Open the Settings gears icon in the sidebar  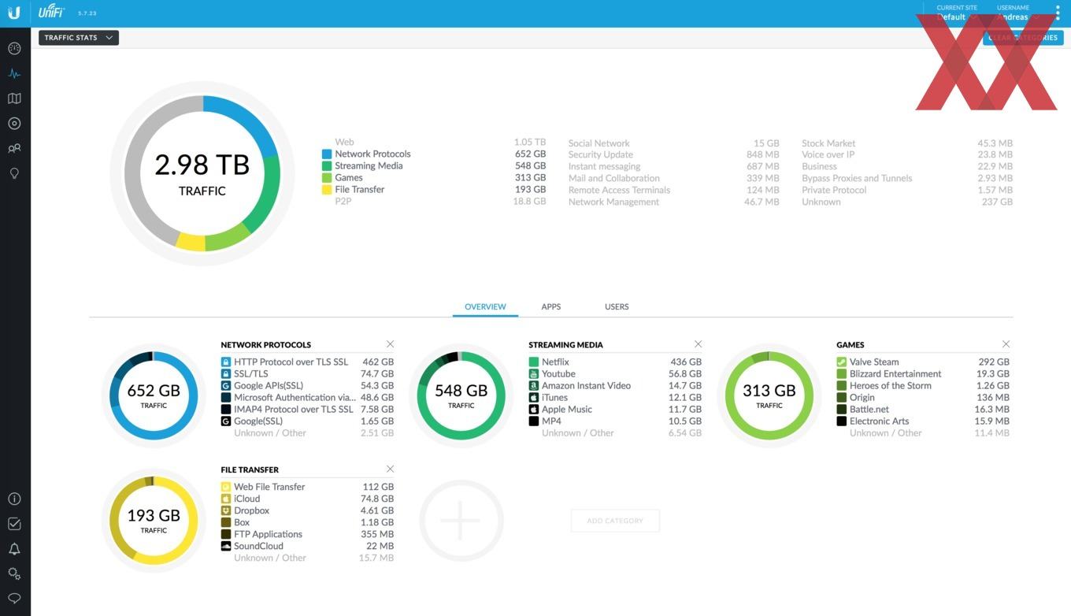click(x=14, y=573)
